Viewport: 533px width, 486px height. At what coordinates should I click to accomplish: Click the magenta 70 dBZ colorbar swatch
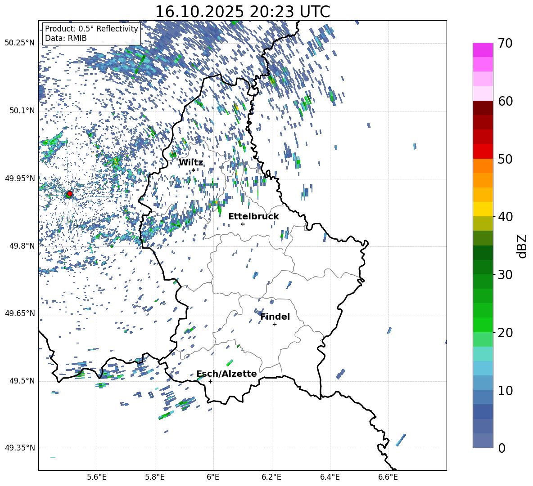pos(483,50)
